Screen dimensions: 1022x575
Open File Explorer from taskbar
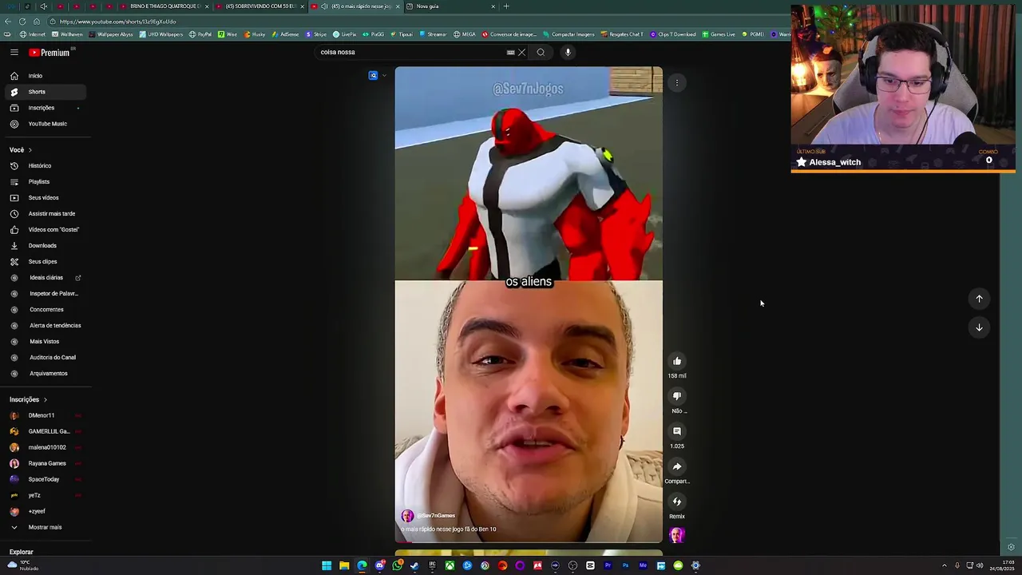coord(344,565)
